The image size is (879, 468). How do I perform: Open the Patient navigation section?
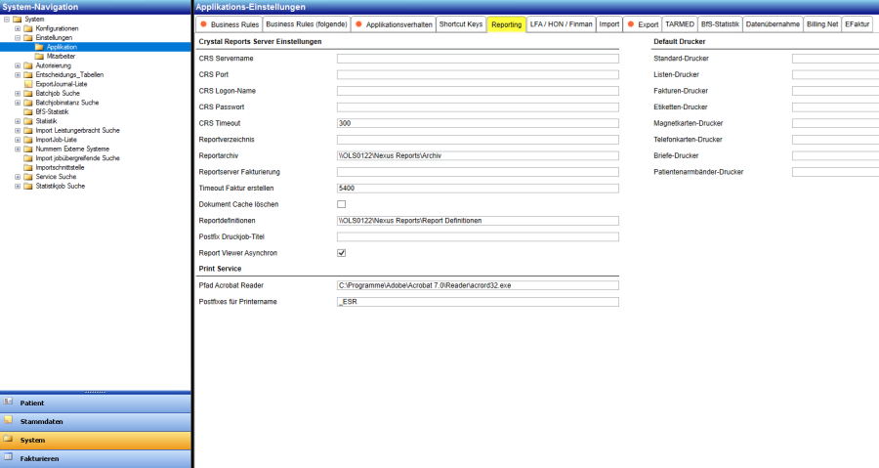tap(96, 403)
